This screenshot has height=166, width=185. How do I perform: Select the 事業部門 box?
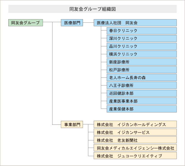click(72, 124)
